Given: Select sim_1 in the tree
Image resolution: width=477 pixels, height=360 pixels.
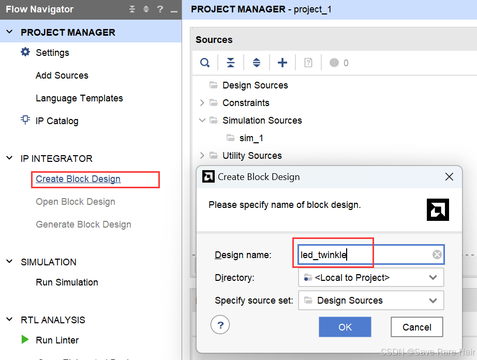Looking at the screenshot, I should [x=251, y=138].
